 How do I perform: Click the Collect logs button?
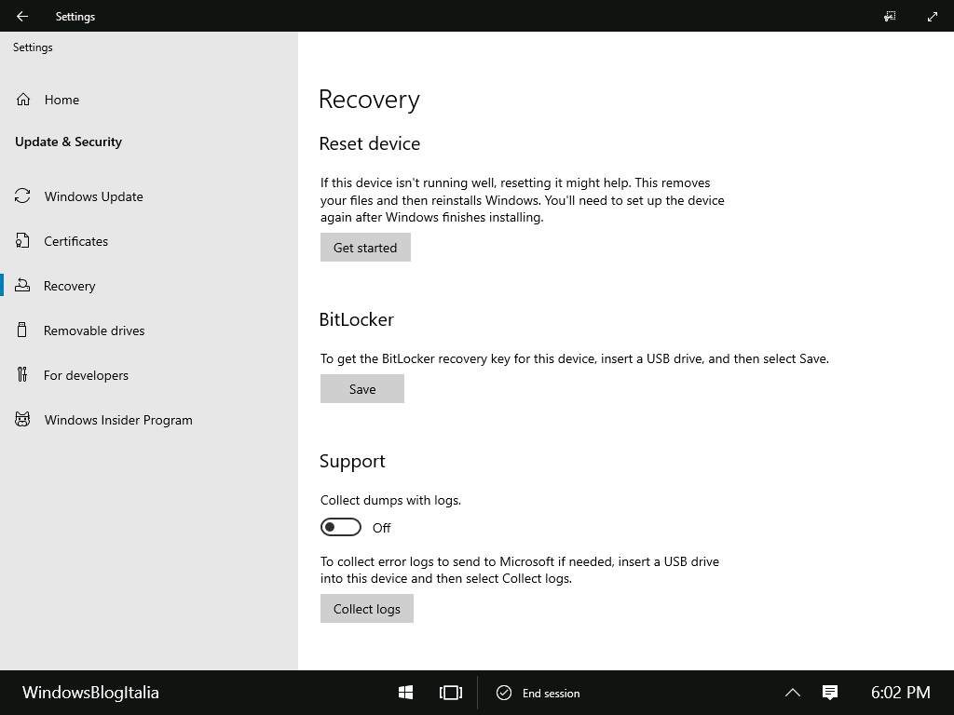[367, 608]
